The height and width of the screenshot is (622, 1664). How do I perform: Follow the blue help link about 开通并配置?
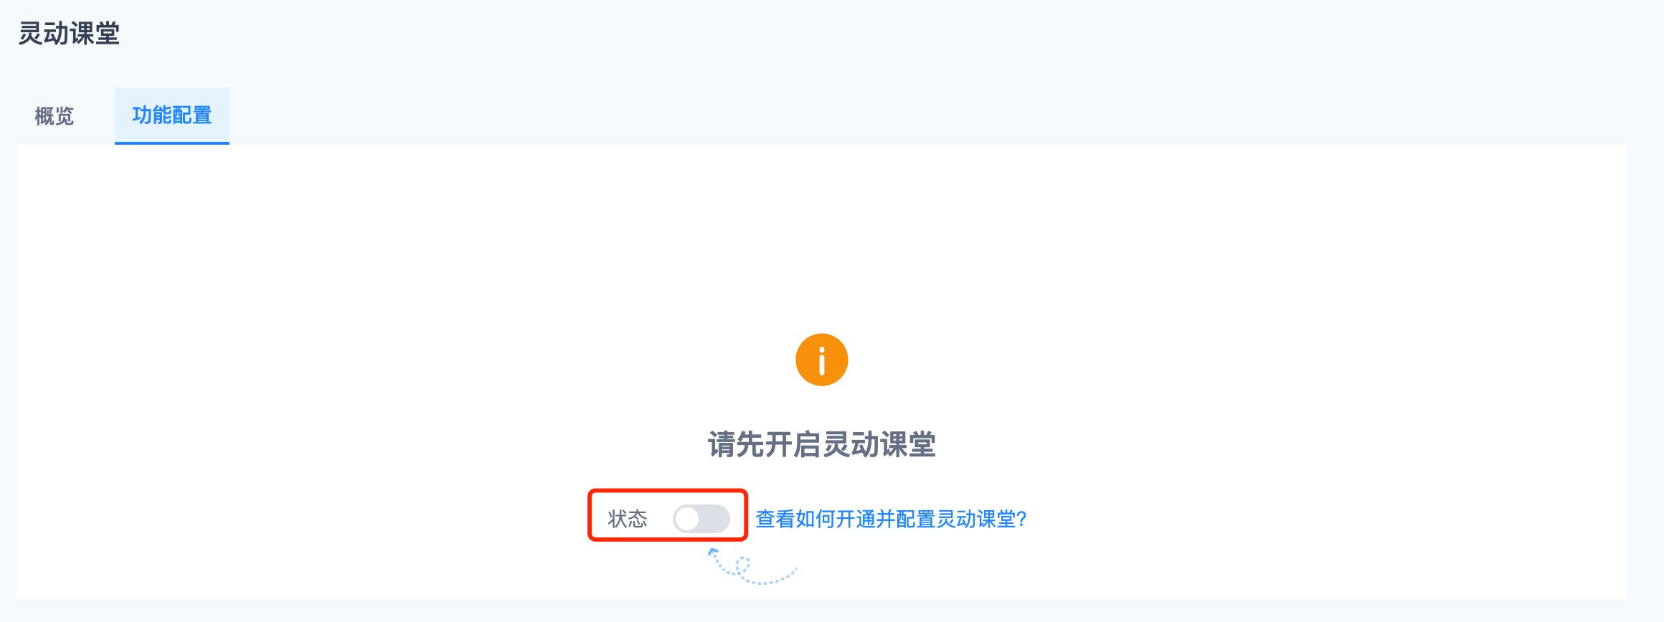click(x=891, y=518)
